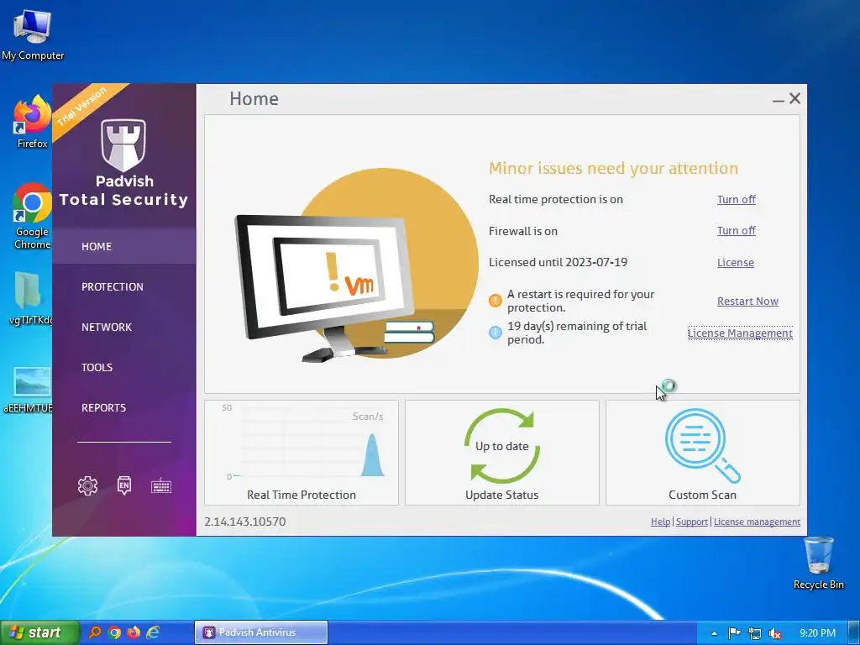This screenshot has height=645, width=860.
Task: Select the aEEHMTUE image file on desktop
Action: pos(29,390)
